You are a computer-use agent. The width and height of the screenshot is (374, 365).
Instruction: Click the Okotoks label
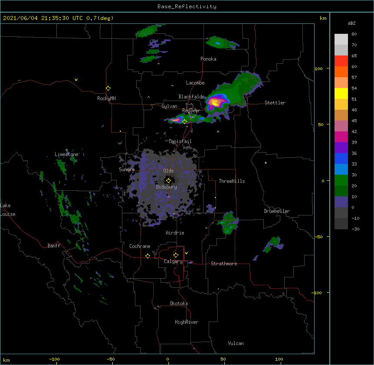(179, 303)
